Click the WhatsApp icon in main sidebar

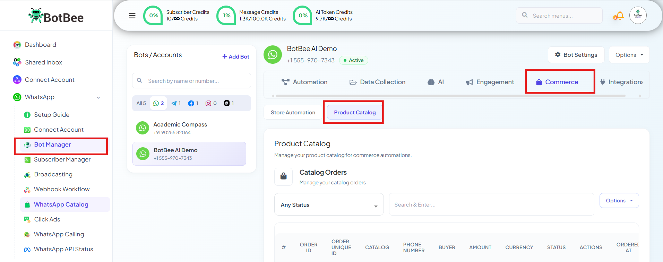[17, 97]
